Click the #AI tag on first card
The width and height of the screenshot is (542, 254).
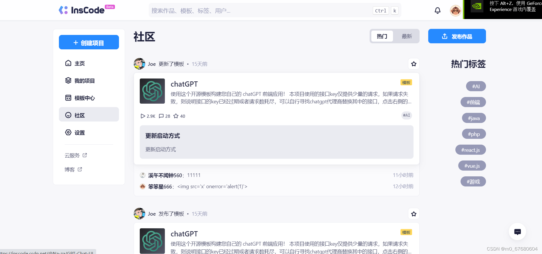click(407, 115)
